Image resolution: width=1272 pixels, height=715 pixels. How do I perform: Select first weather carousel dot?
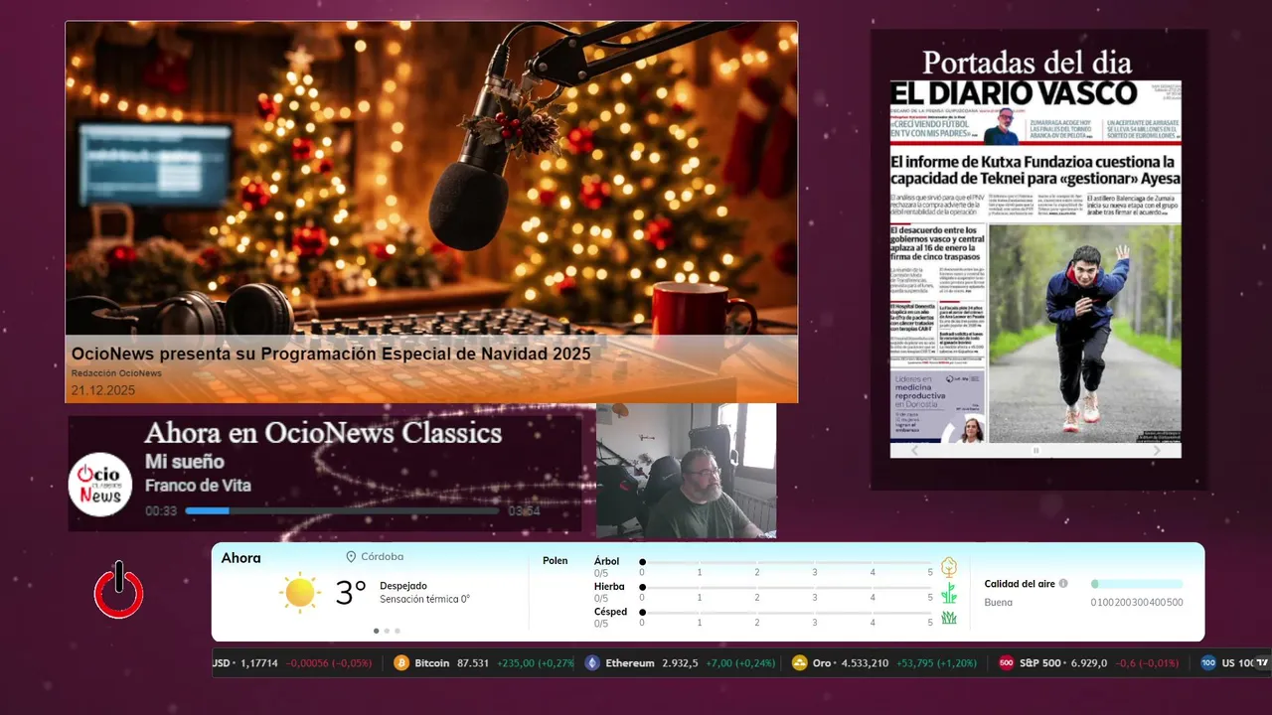point(376,631)
